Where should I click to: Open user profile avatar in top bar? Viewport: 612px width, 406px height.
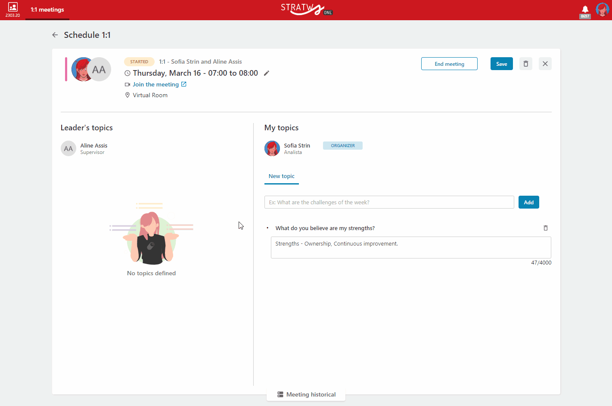[602, 9]
